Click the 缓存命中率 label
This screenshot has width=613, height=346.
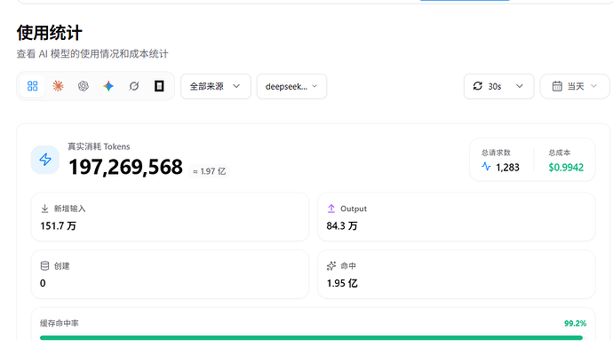[60, 323]
